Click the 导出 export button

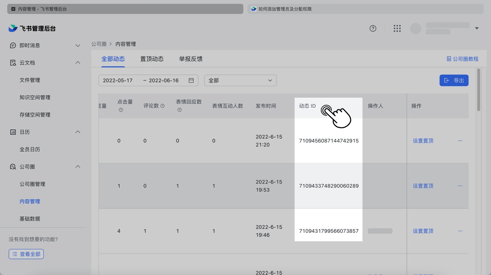(454, 80)
